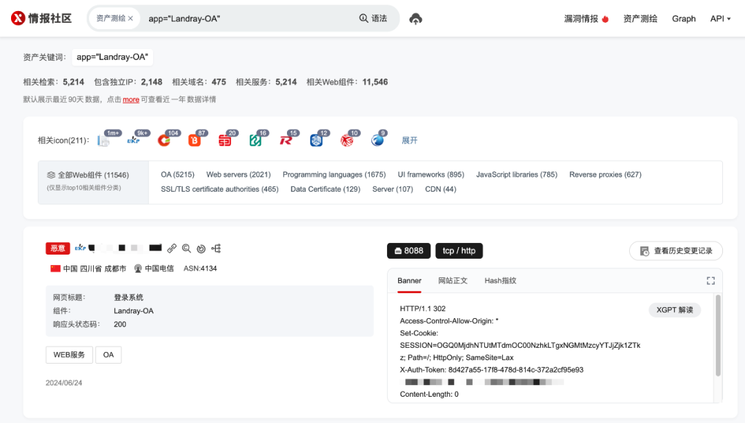Screen dimensions: 745x423
Task: Click the link chain icon in result
Action: 172,248
